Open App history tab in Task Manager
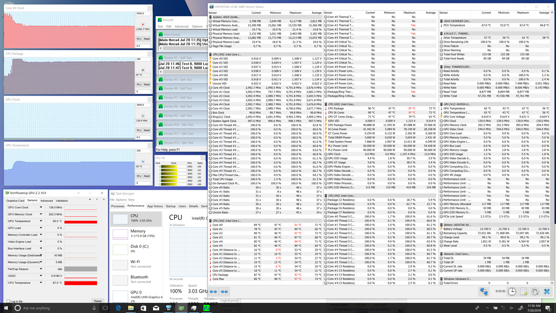Viewport: 556px width, 313px height. 155,206
